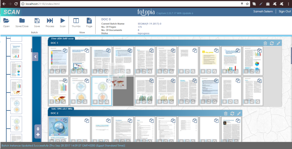The width and height of the screenshot is (292, 149).
Task: Save the batch with the floppy icon
Action: point(37,20)
